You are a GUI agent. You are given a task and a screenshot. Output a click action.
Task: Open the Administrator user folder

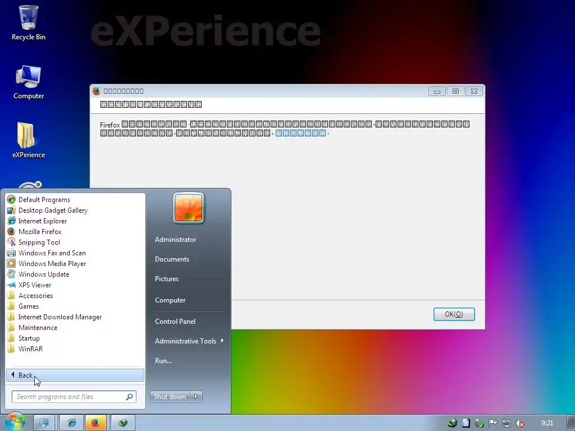[x=175, y=239]
